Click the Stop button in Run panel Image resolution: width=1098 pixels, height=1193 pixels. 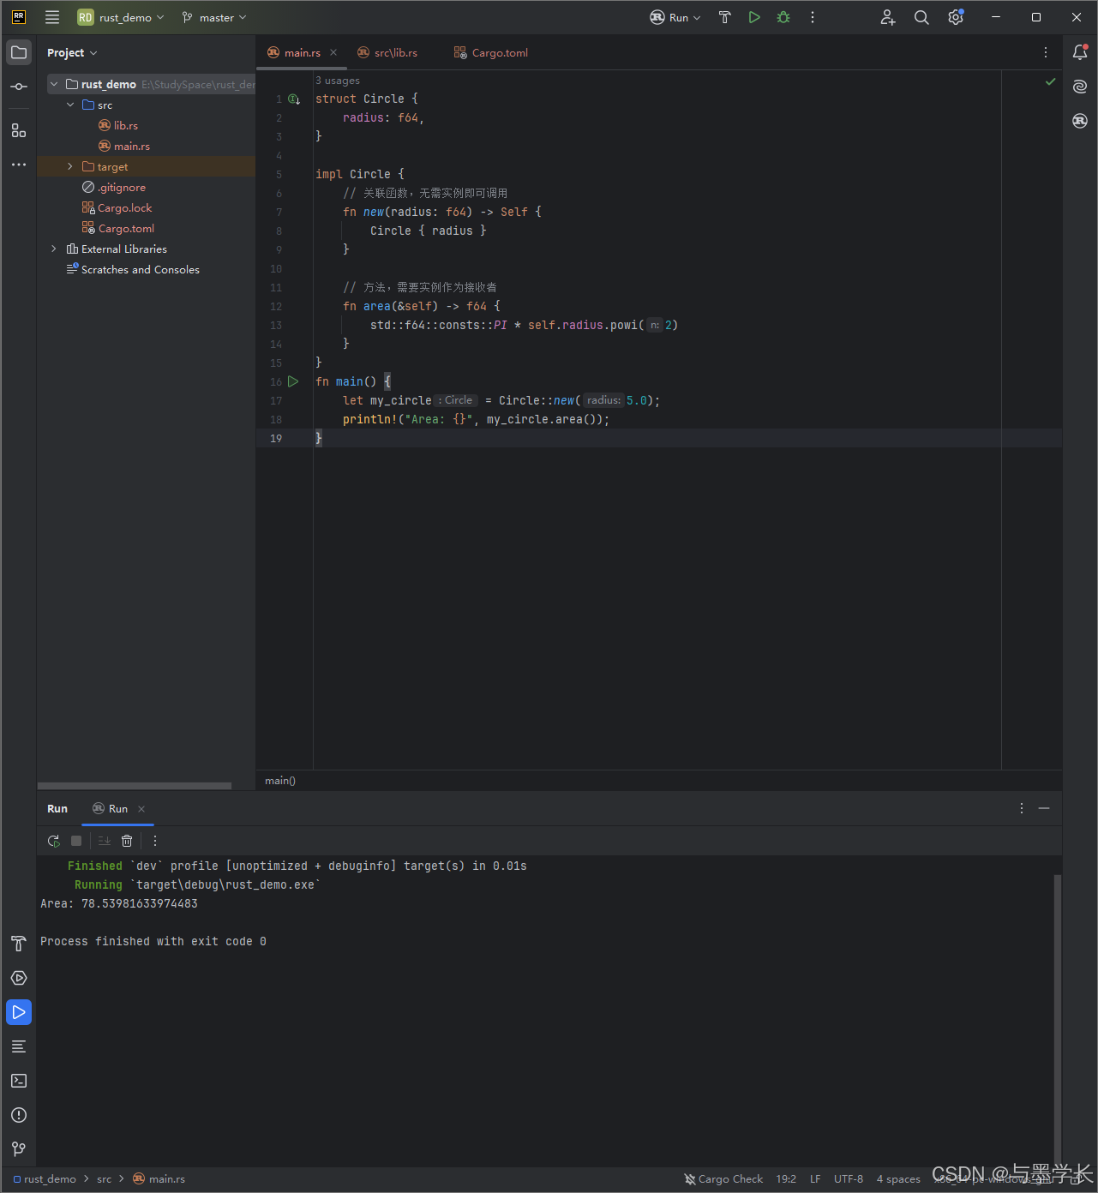pos(76,841)
